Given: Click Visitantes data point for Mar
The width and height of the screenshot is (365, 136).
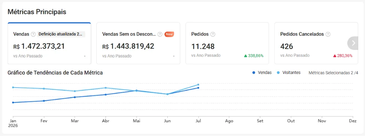Looking at the screenshot, I should click(75, 91).
